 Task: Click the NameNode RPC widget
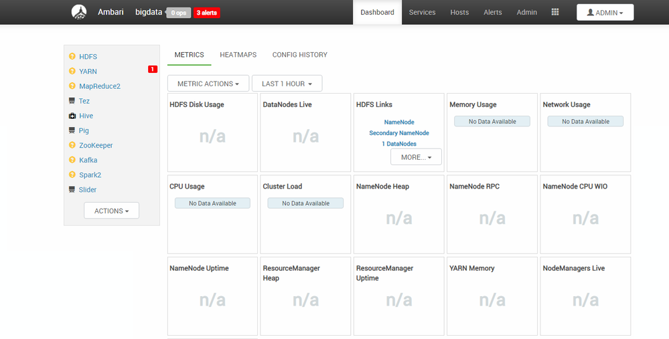pos(492,214)
